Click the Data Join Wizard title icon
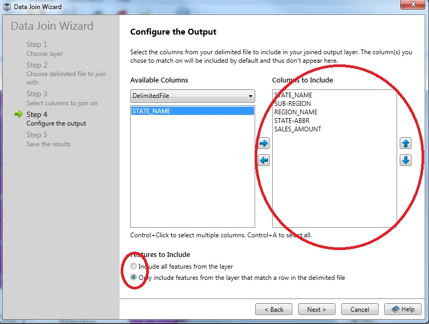The image size is (429, 324). 7,7
